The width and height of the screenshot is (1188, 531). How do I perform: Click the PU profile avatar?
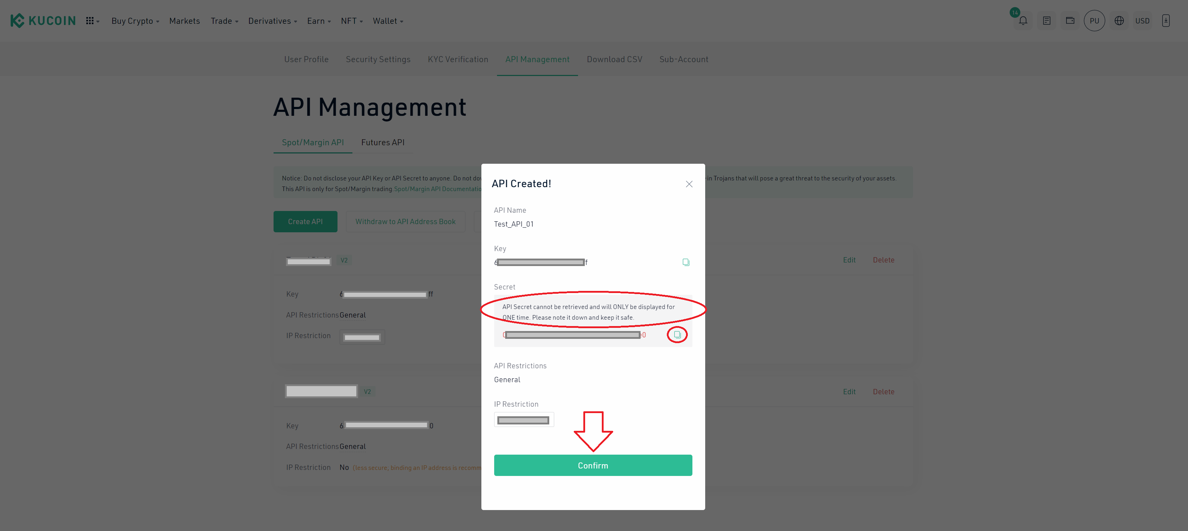(x=1094, y=21)
